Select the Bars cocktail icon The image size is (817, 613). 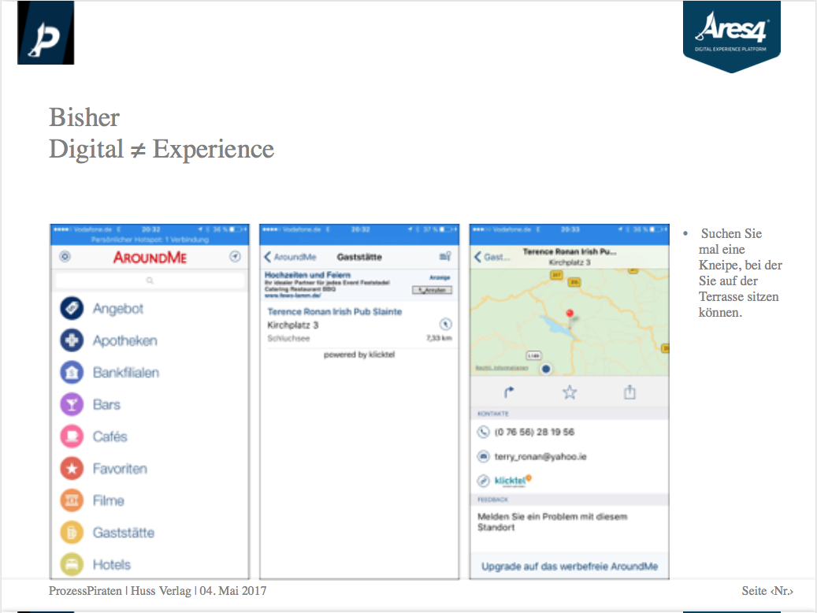[72, 404]
